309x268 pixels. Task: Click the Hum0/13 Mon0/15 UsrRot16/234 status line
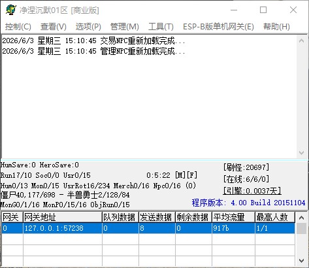point(98,186)
